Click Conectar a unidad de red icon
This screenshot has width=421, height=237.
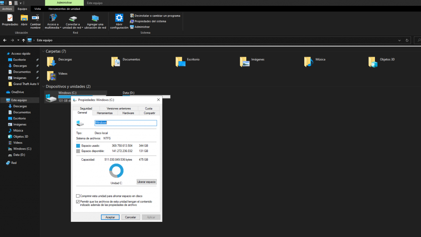click(x=73, y=18)
